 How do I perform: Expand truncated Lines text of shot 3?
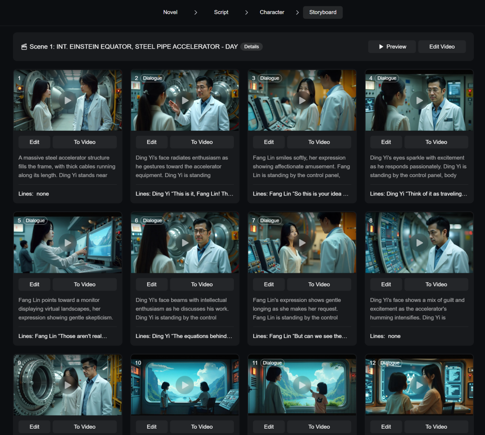pos(300,194)
